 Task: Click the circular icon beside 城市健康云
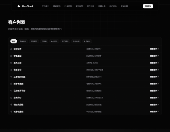11,112
